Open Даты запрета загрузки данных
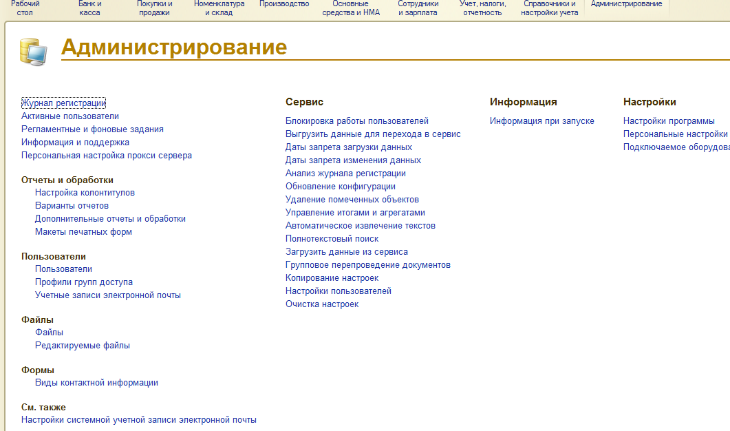This screenshot has height=431, width=730. [x=349, y=147]
